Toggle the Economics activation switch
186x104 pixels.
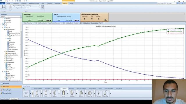pyautogui.click(x=49, y=21)
